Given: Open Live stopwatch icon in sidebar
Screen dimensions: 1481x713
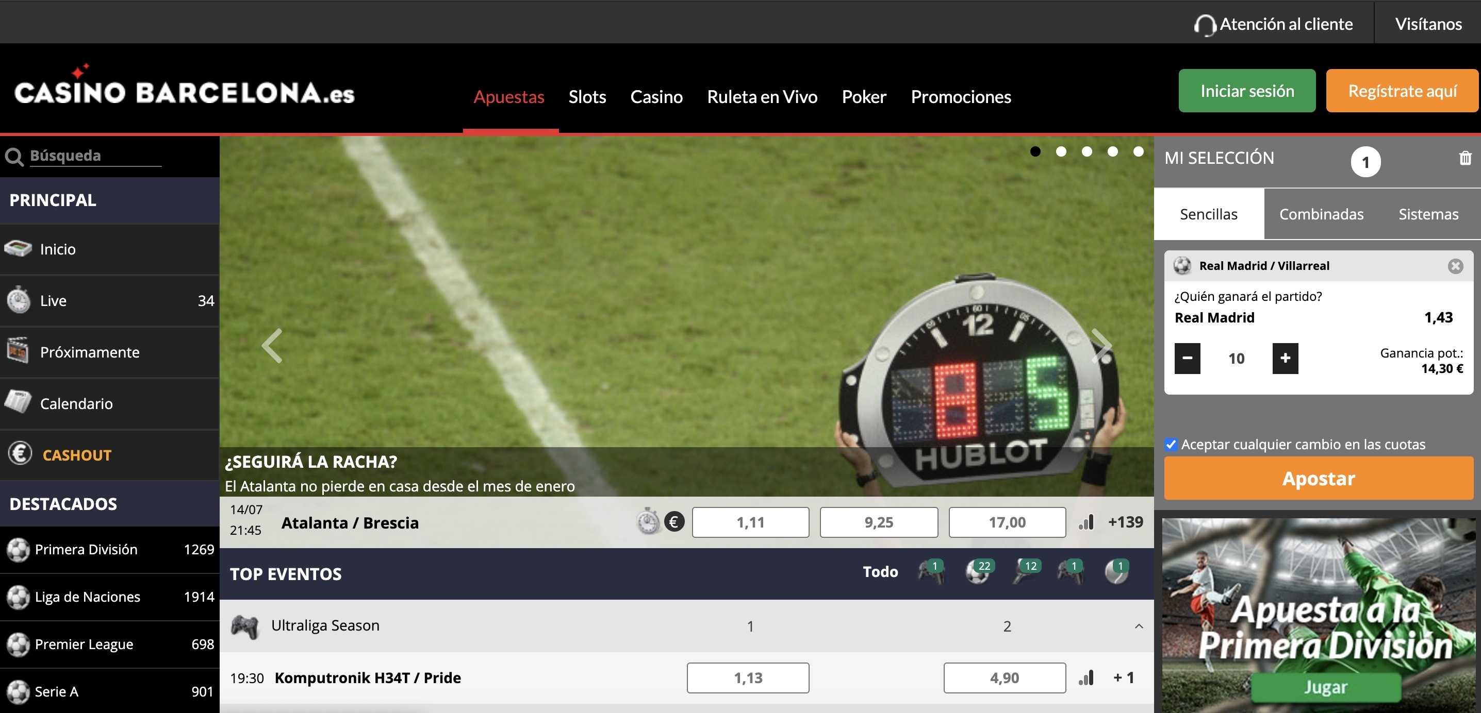Looking at the screenshot, I should pyautogui.click(x=19, y=300).
